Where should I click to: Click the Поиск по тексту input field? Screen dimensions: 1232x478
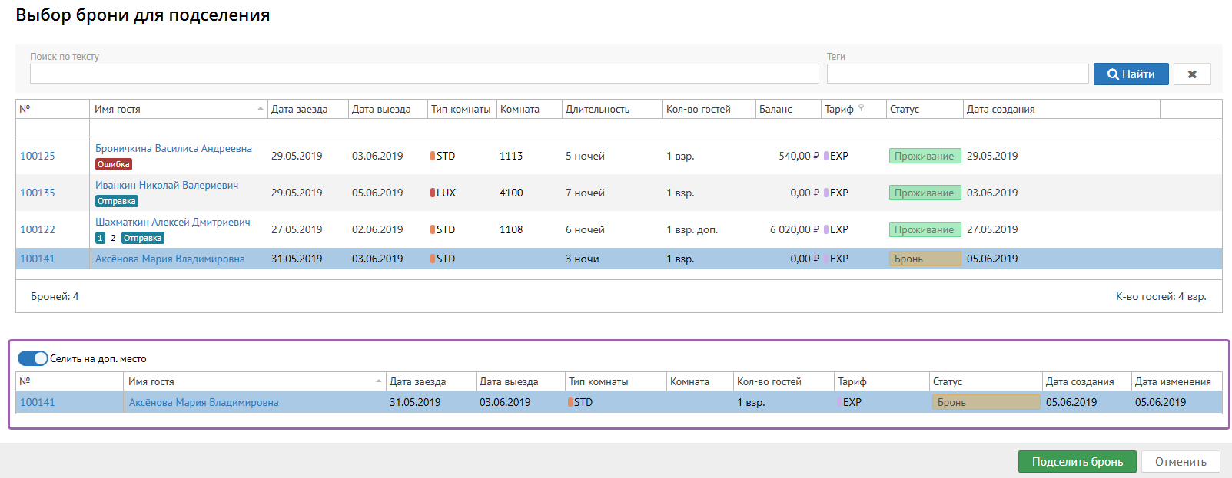[424, 74]
